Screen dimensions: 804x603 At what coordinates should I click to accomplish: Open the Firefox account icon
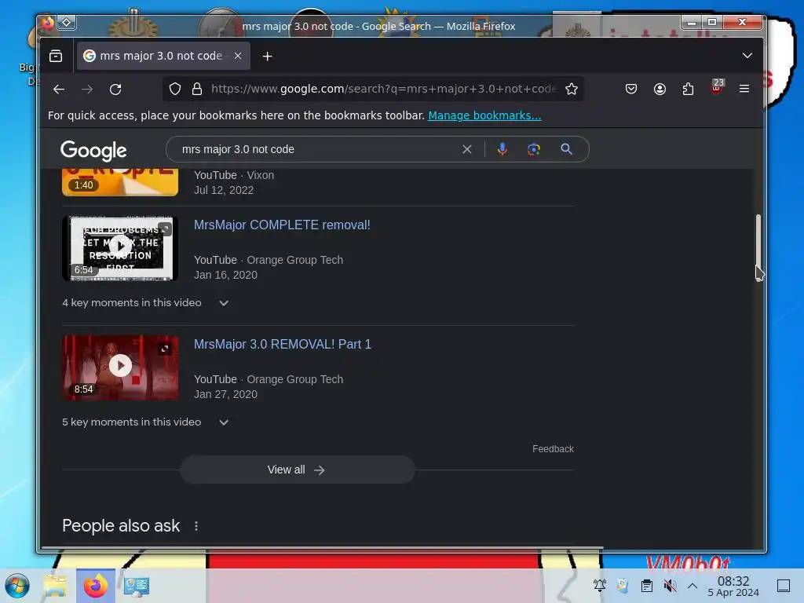click(x=660, y=89)
